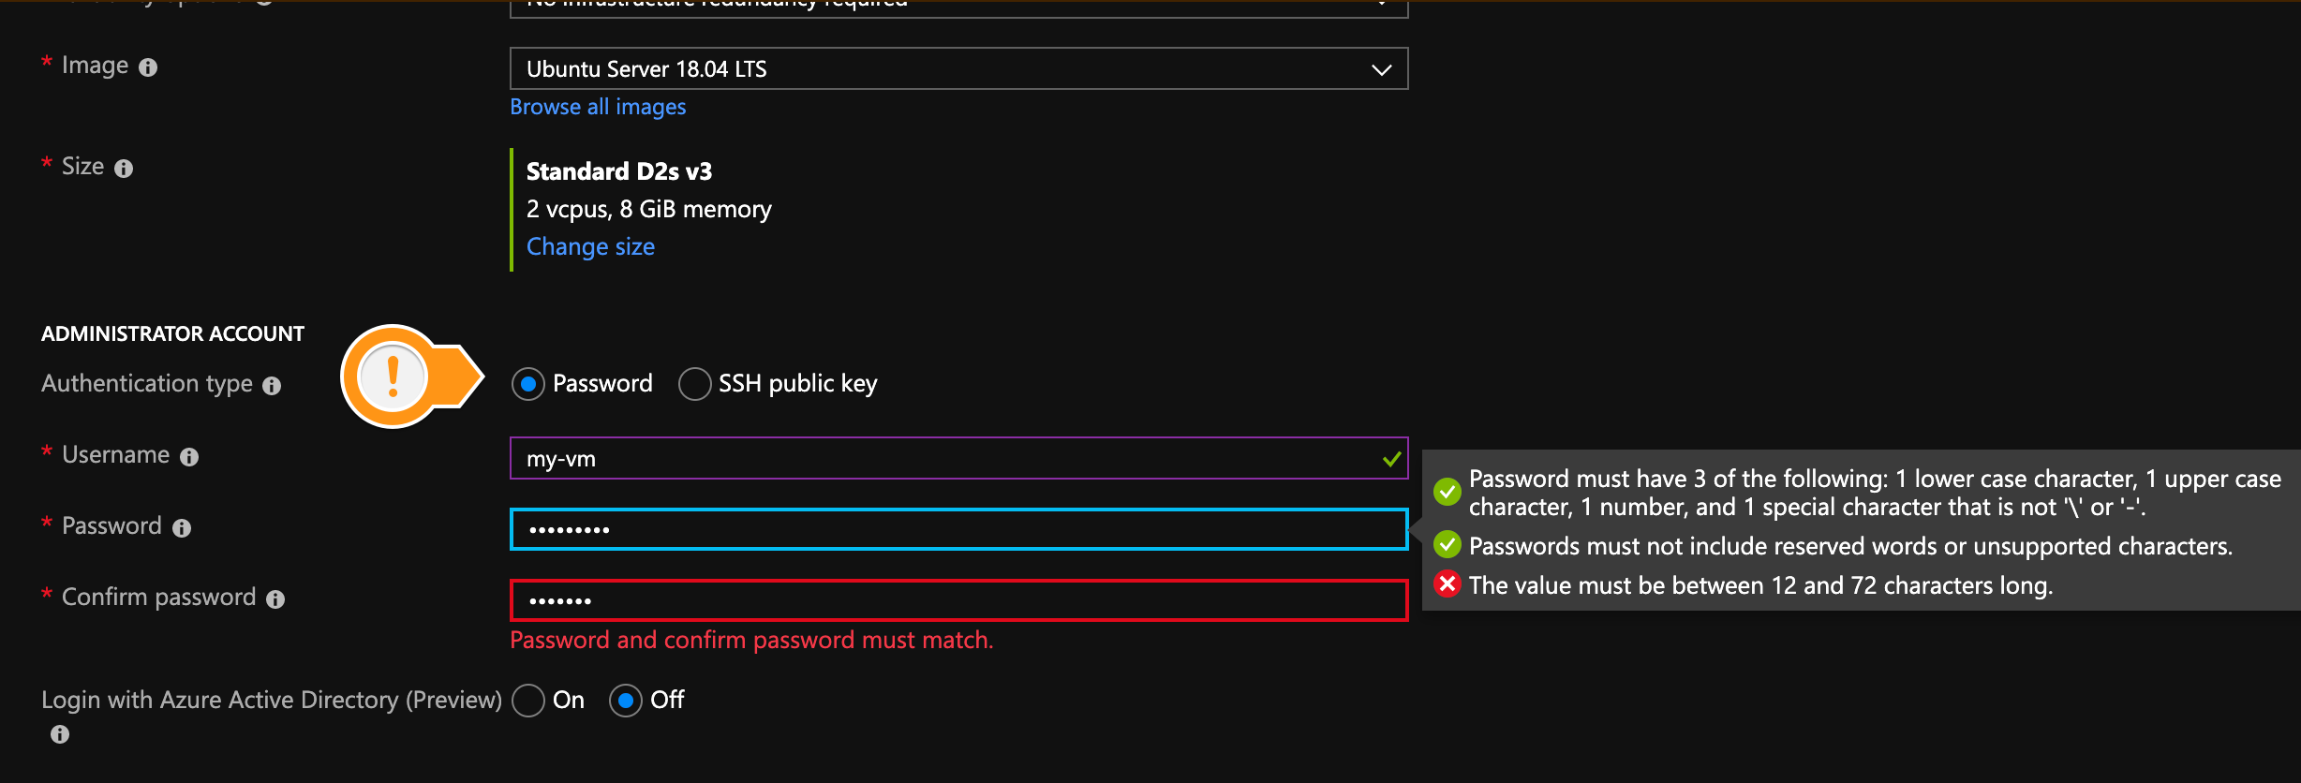Select Off for Azure Active Directory login
The height and width of the screenshot is (783, 2301).
[x=625, y=701]
